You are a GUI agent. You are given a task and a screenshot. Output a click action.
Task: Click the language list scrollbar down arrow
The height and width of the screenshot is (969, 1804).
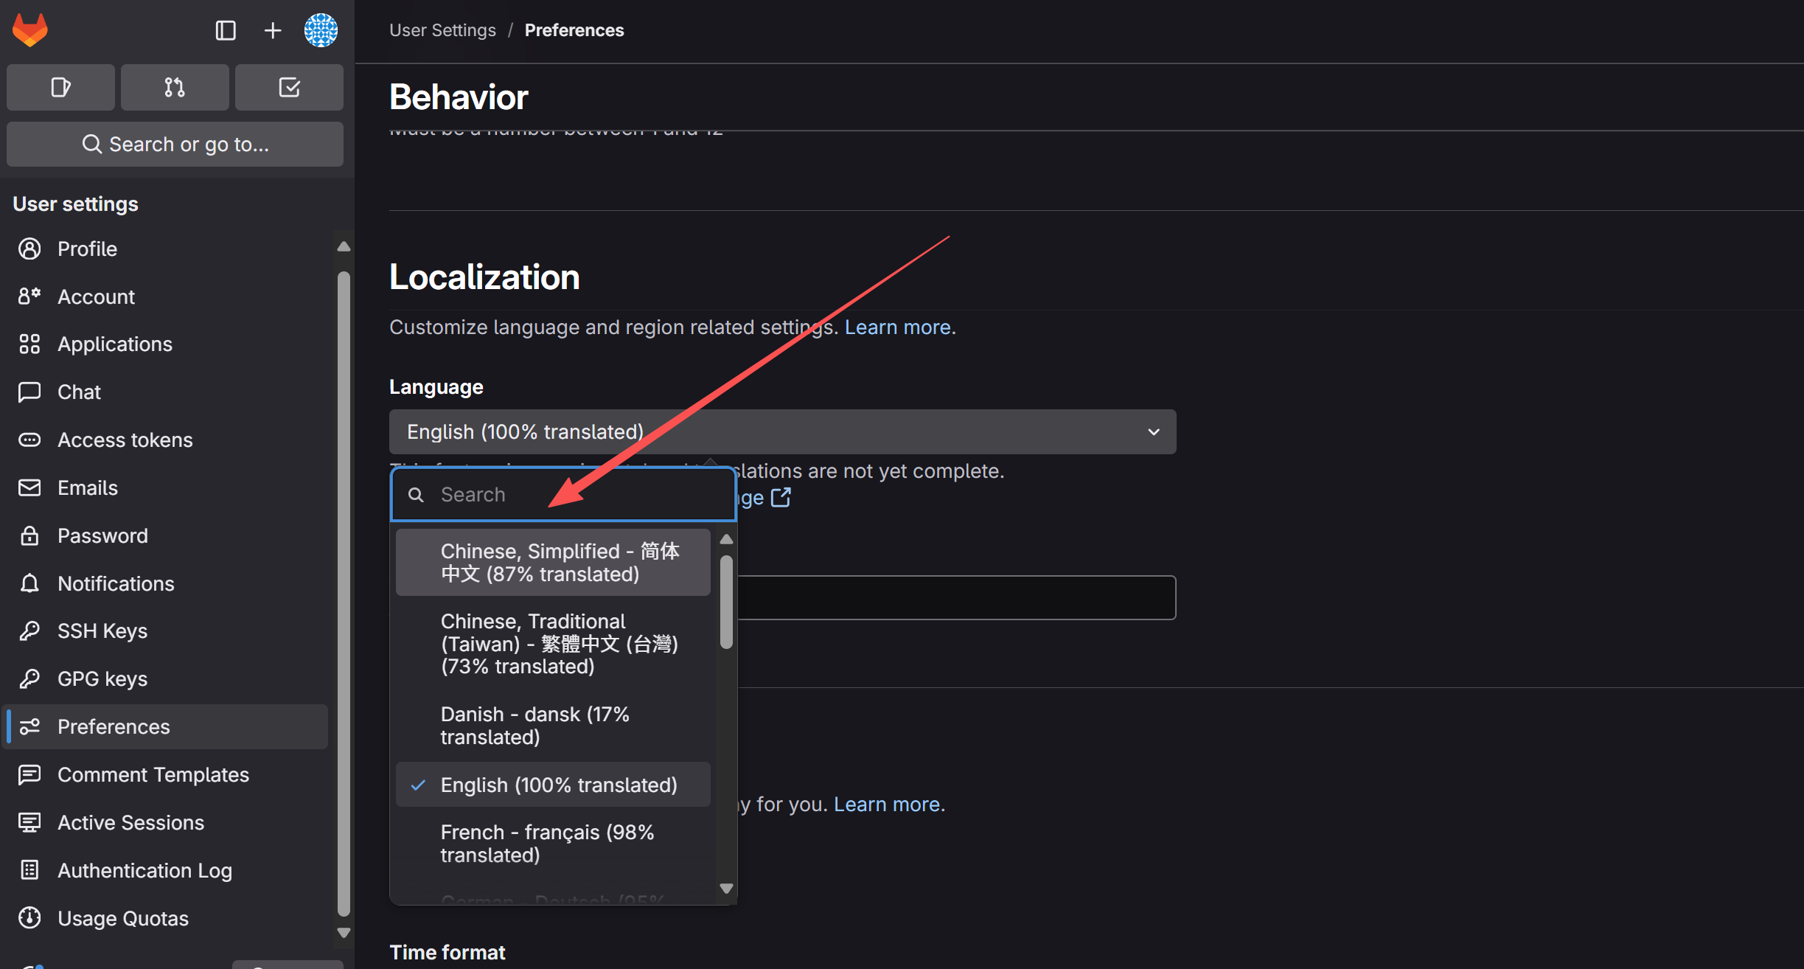(x=726, y=889)
